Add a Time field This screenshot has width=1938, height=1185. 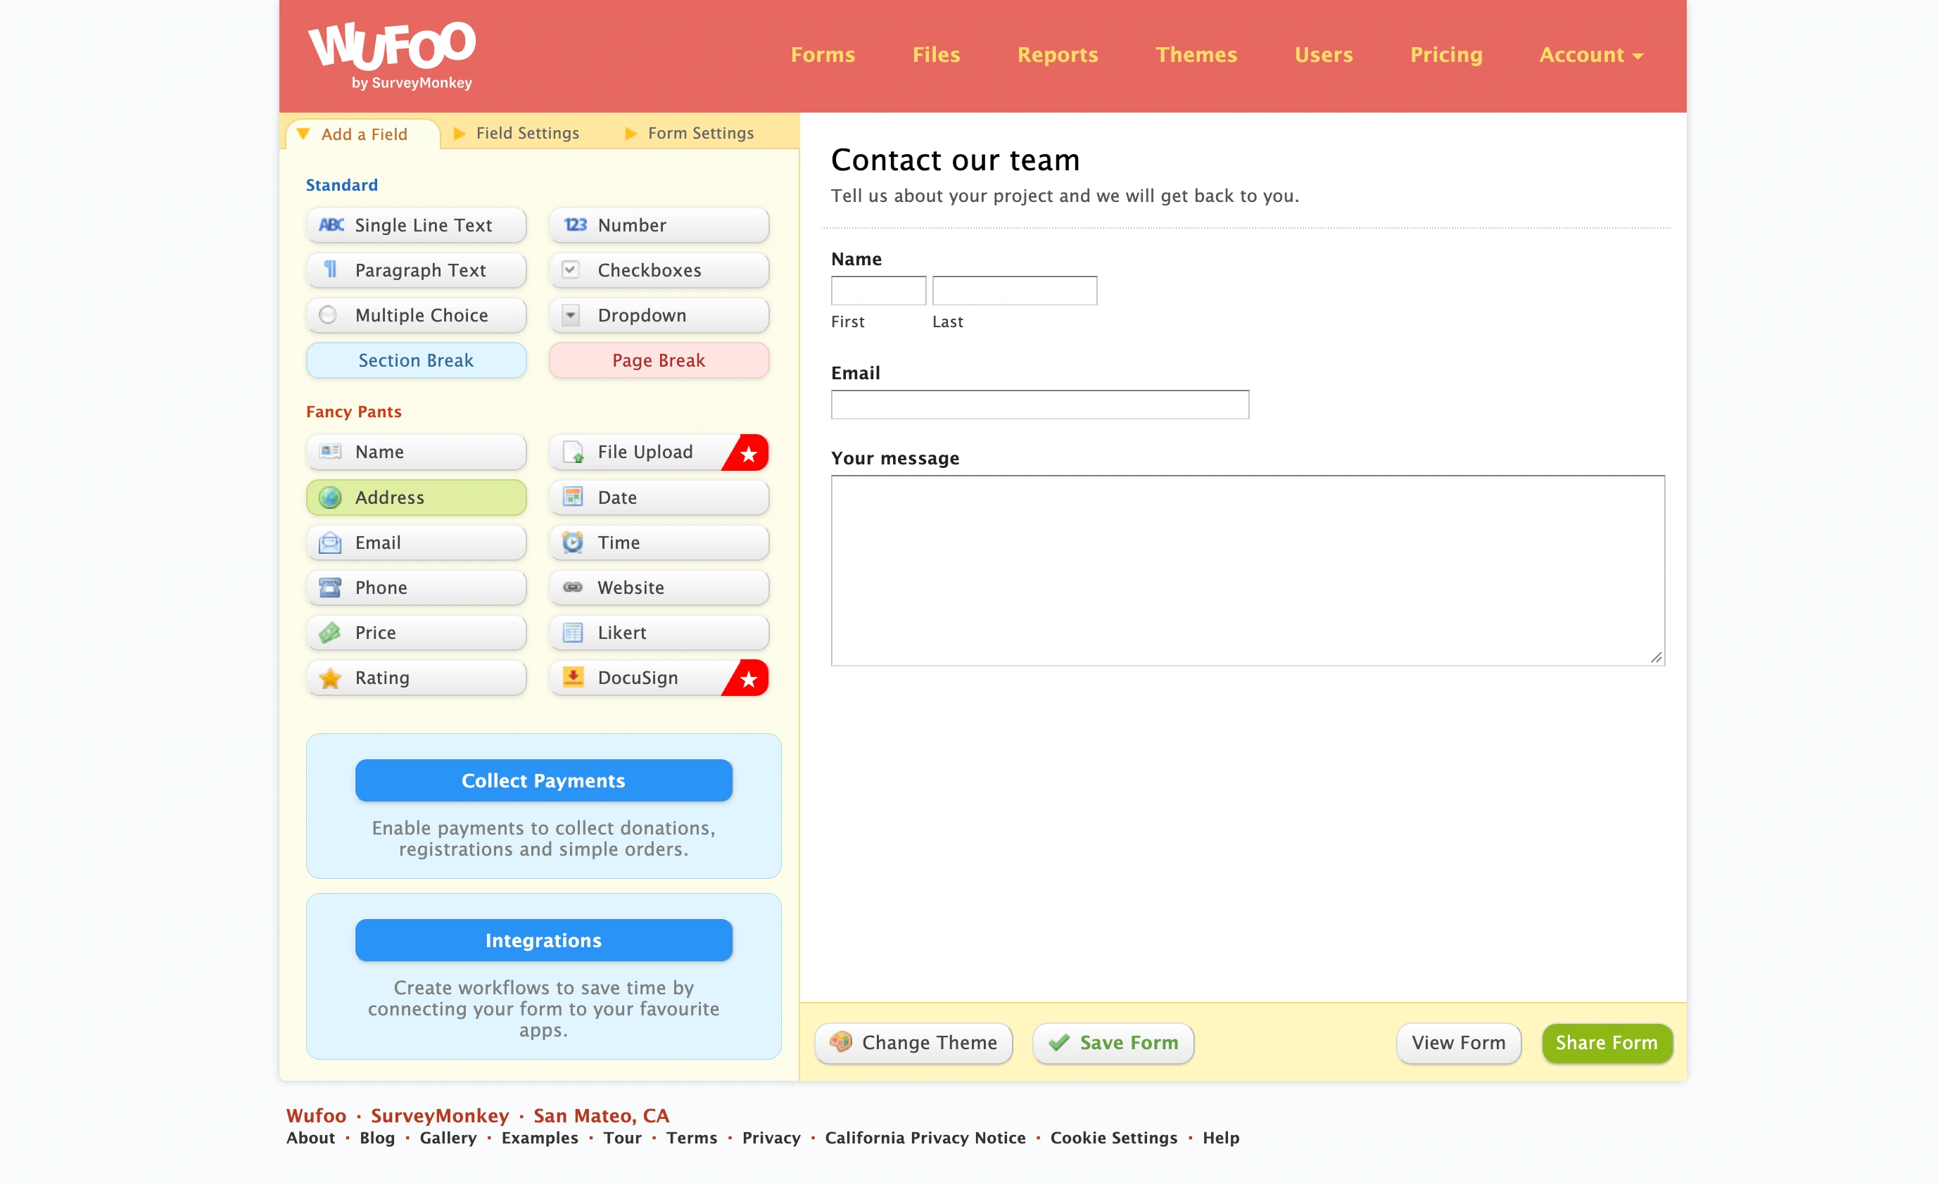tap(659, 543)
